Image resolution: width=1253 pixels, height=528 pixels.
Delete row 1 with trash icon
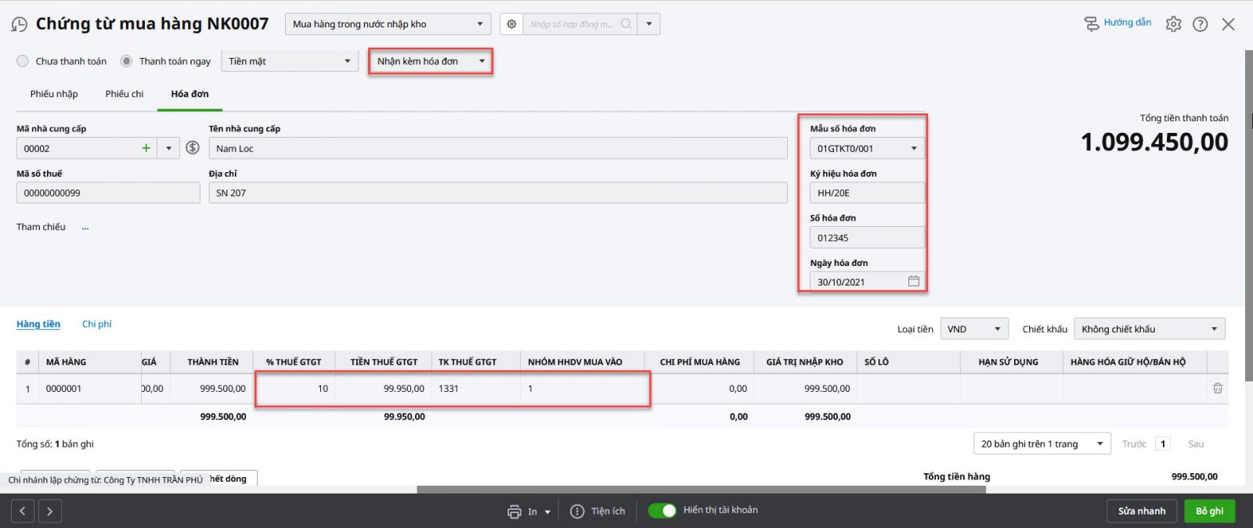coord(1217,388)
